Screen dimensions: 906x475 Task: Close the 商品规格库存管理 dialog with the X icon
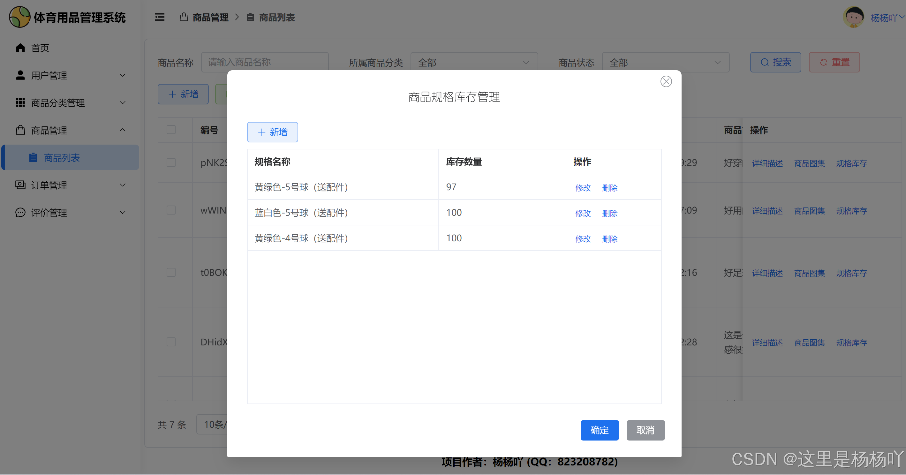pos(666,82)
